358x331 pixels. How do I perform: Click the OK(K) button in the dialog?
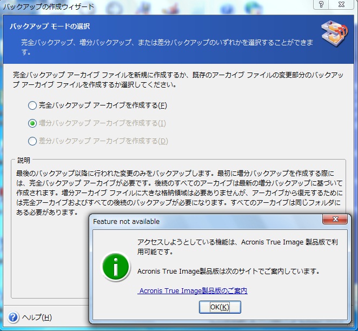click(220, 307)
